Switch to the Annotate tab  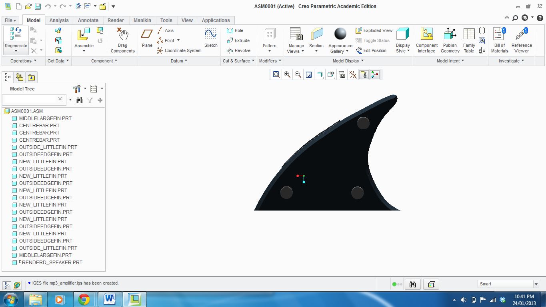click(x=88, y=20)
